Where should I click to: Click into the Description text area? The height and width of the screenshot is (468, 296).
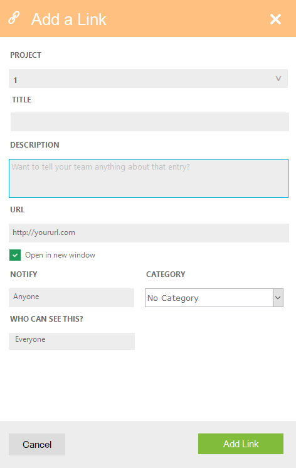(149, 178)
